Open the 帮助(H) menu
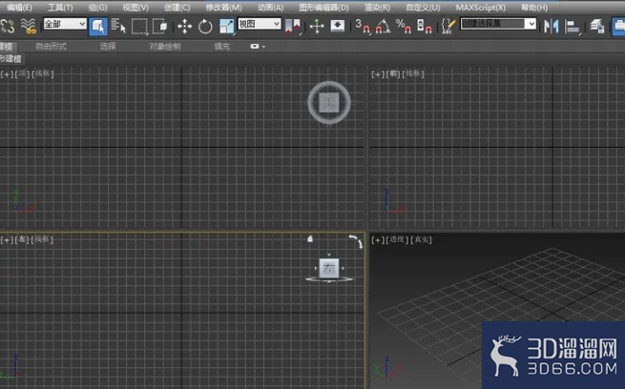This screenshot has height=389, width=625. (x=534, y=8)
